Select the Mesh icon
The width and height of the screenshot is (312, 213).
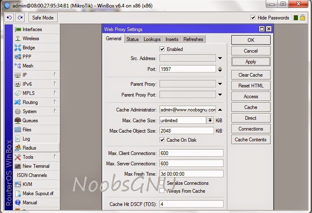click(18, 66)
